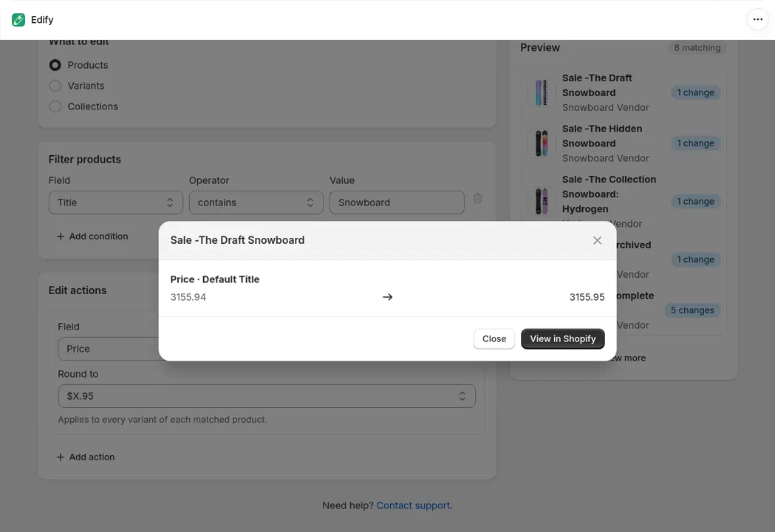Click the new price value 3155.95
The width and height of the screenshot is (775, 532).
coord(587,297)
